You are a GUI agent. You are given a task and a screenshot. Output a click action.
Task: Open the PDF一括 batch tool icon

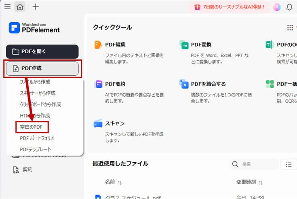point(270,84)
